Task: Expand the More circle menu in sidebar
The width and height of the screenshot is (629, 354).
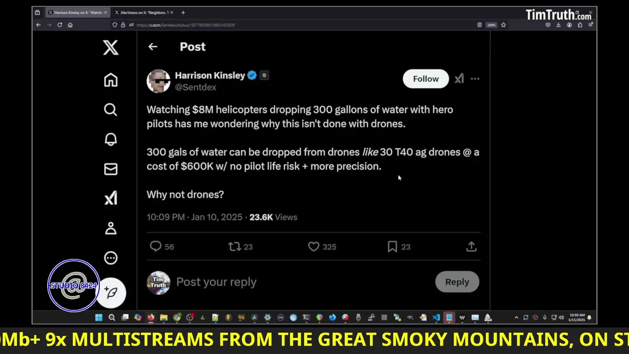Action: click(111, 258)
